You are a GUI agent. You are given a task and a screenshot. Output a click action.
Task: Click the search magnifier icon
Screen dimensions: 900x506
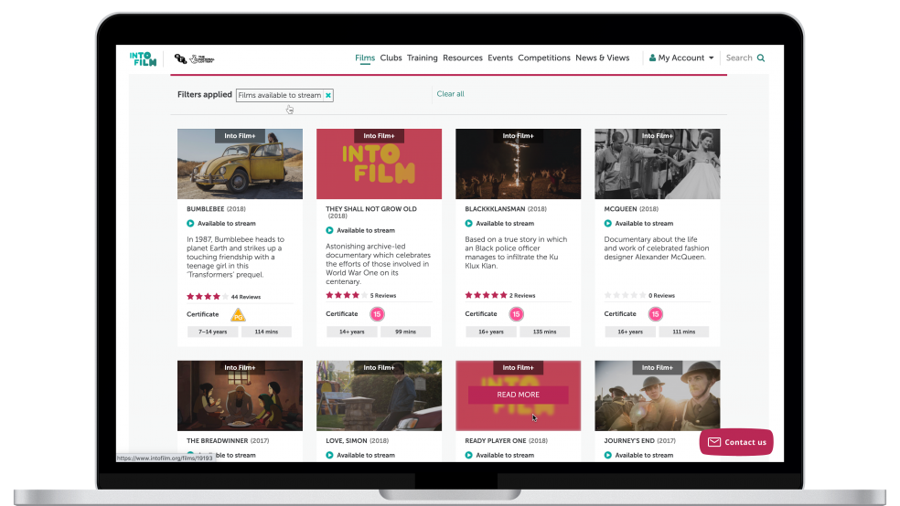click(x=761, y=58)
